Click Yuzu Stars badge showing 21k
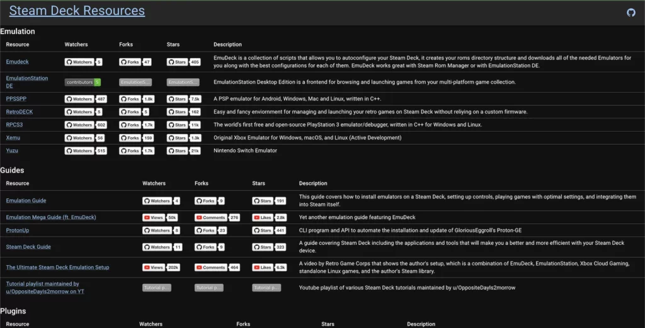Viewport: 645px width, 328px height. click(183, 151)
